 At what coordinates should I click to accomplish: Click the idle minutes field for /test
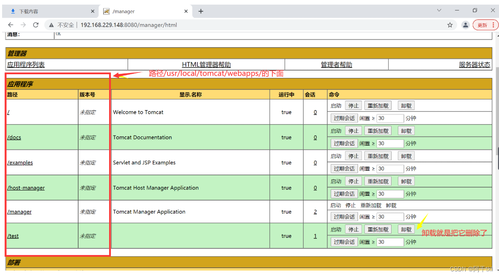tap(390, 242)
